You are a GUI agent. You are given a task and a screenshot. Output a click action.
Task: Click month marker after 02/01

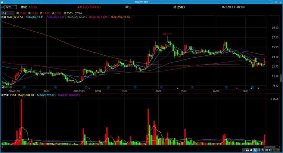point(108,87)
